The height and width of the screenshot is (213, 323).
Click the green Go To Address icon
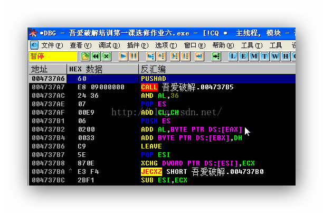tap(216, 57)
